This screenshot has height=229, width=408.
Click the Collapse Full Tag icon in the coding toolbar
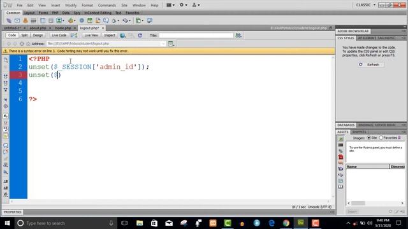tap(6, 76)
